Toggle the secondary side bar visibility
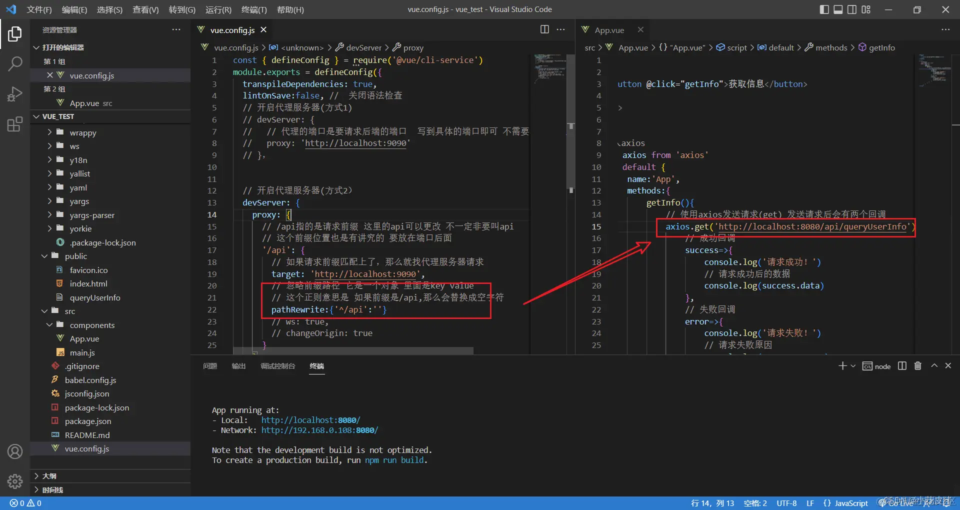 click(x=852, y=9)
